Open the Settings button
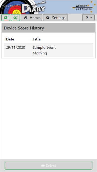The width and height of the screenshot is (97, 172). [55, 18]
